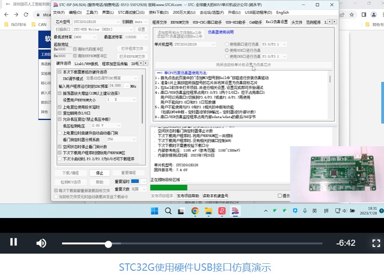This screenshot has width=384, height=274.
Task: Open the 最高波特率 dropdown
Action: coord(136,37)
